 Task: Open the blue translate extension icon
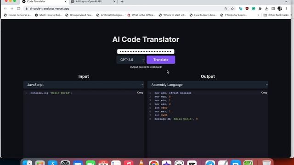240,9
